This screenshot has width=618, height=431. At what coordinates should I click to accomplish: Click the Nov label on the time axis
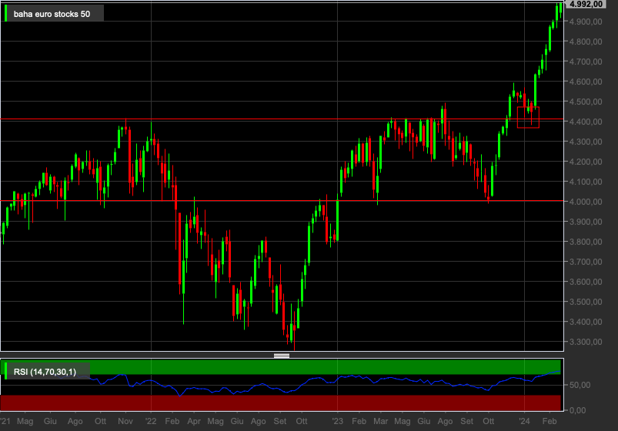pos(125,421)
